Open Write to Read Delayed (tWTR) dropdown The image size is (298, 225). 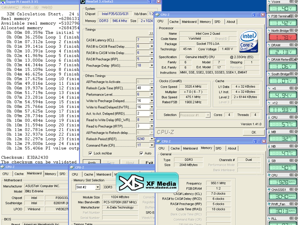151,107
